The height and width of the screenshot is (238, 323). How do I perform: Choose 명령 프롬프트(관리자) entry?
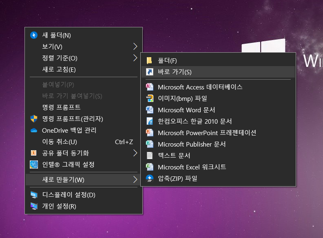(84, 119)
